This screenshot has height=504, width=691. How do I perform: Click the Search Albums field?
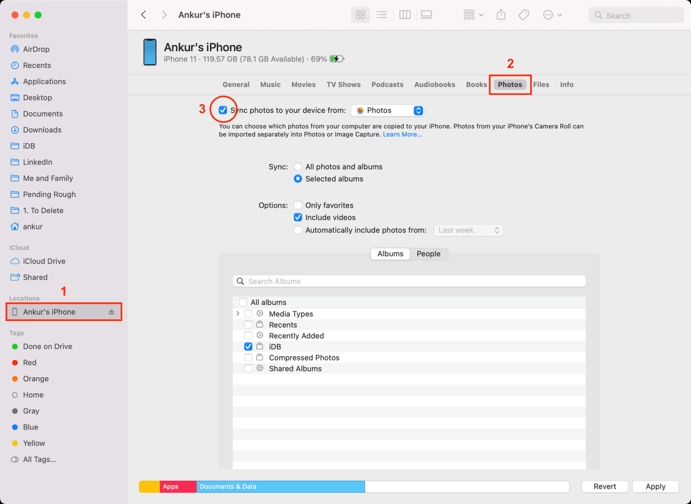point(409,281)
